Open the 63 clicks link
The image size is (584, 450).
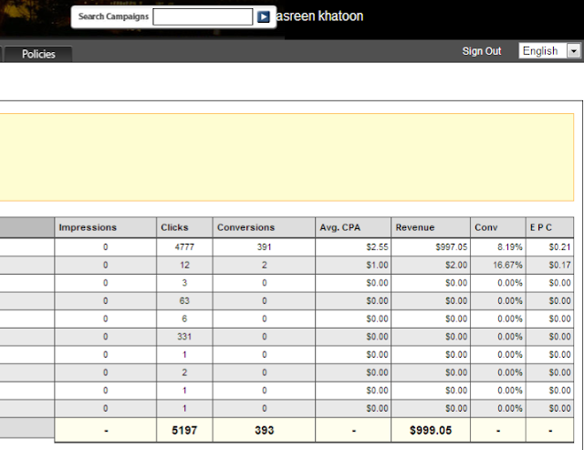(184, 300)
